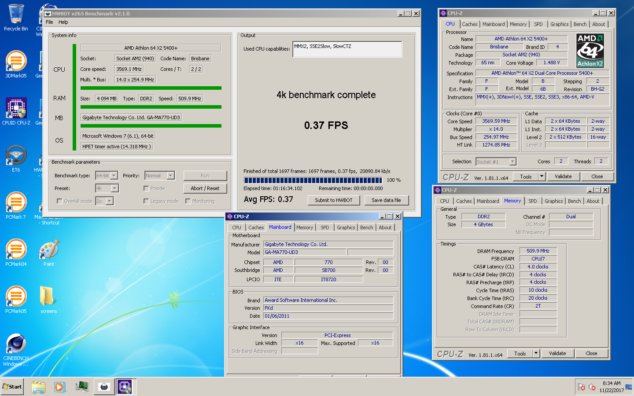
Task: Click the Core speed 3569.1 MHz field
Action: pos(129,69)
